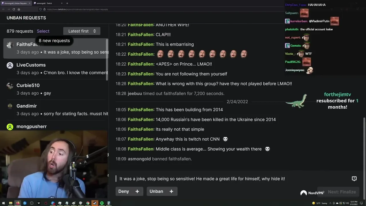Reload the page with browser refresh icon
Viewport: 366px width, 206px height.
click(14, 9)
